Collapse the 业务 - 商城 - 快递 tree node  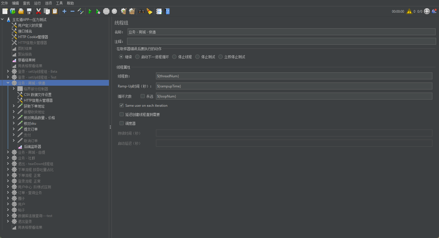[8, 83]
